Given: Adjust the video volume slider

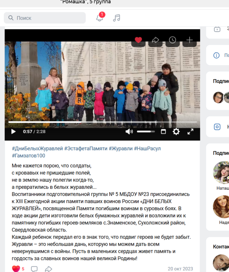Looking at the screenshot, I should [146, 132].
